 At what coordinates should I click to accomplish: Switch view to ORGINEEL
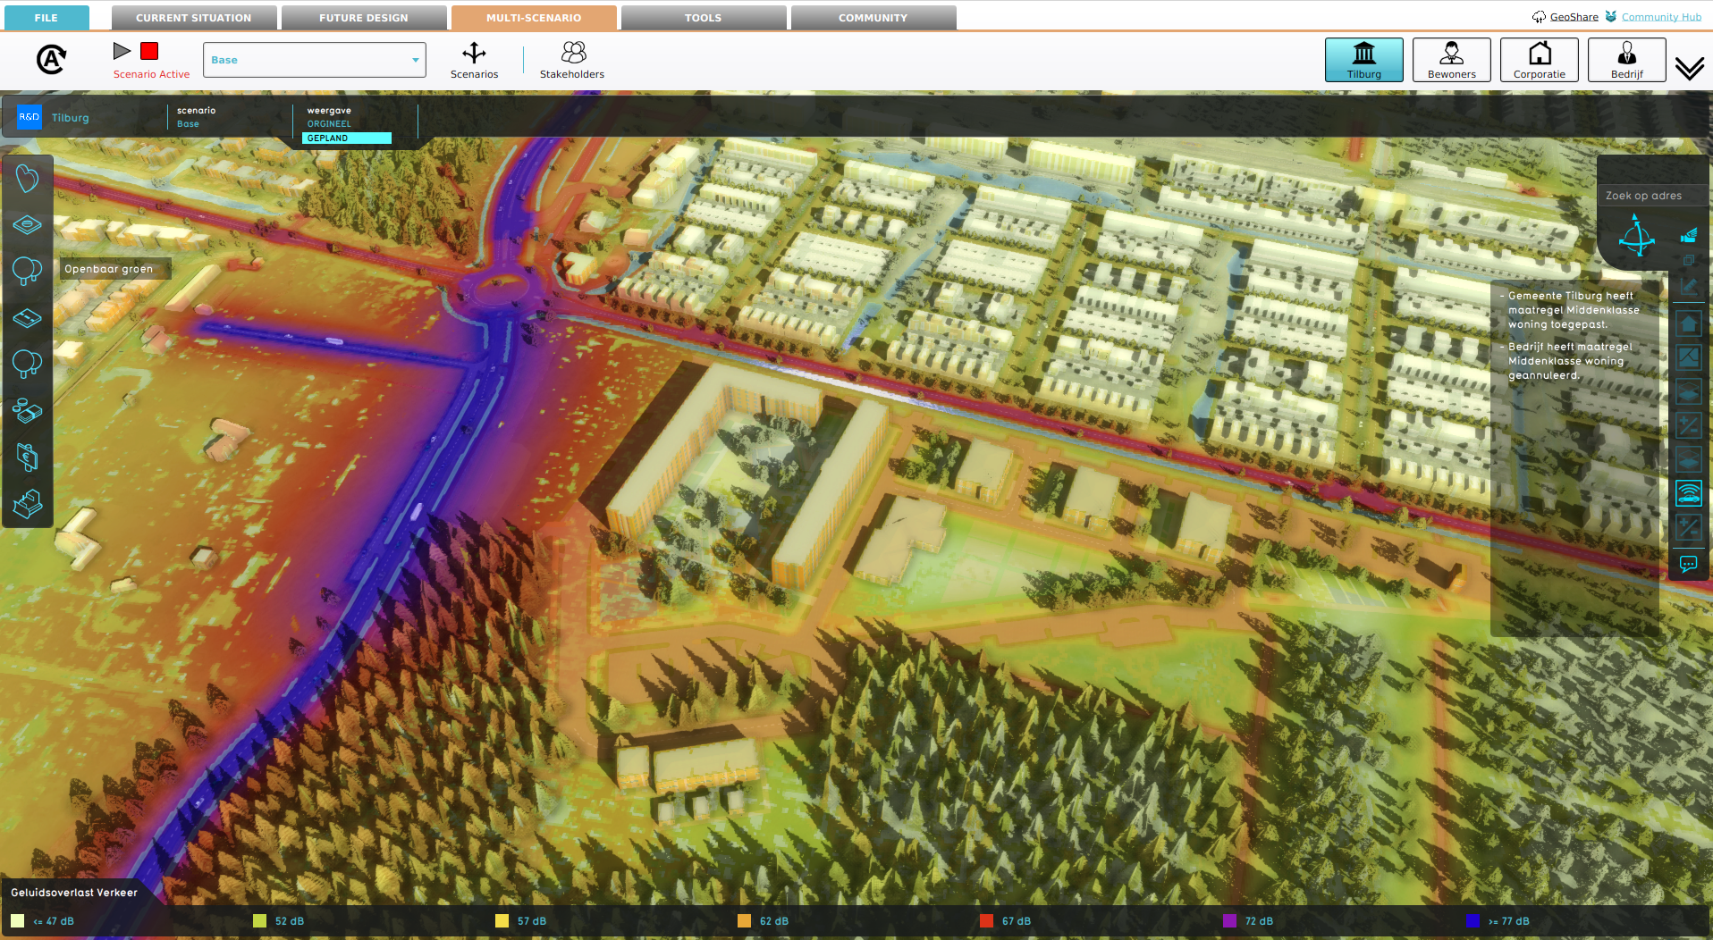point(329,124)
